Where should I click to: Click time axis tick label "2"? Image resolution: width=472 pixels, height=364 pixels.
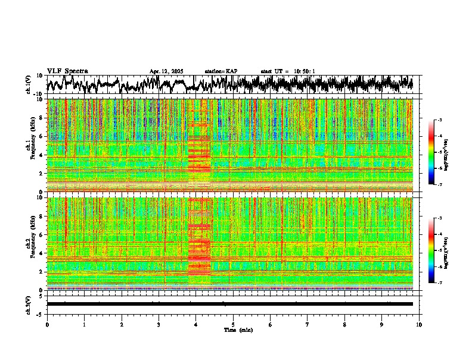coord(122,325)
